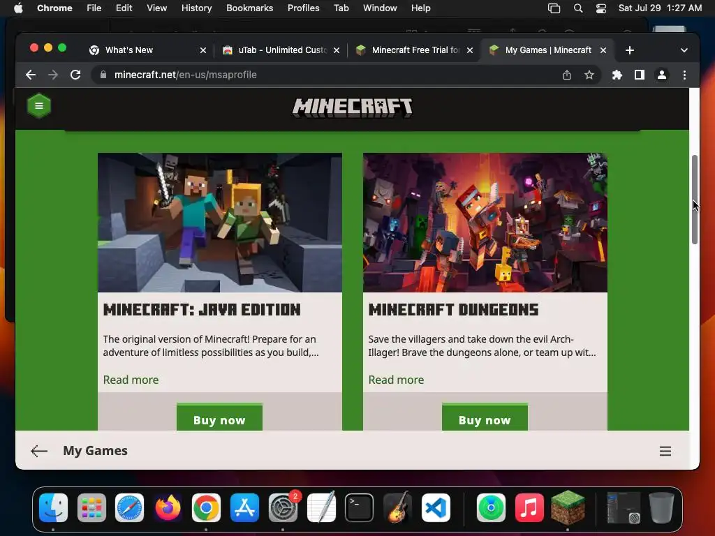
Task: Open the Bookmarks menu
Action: click(x=249, y=8)
